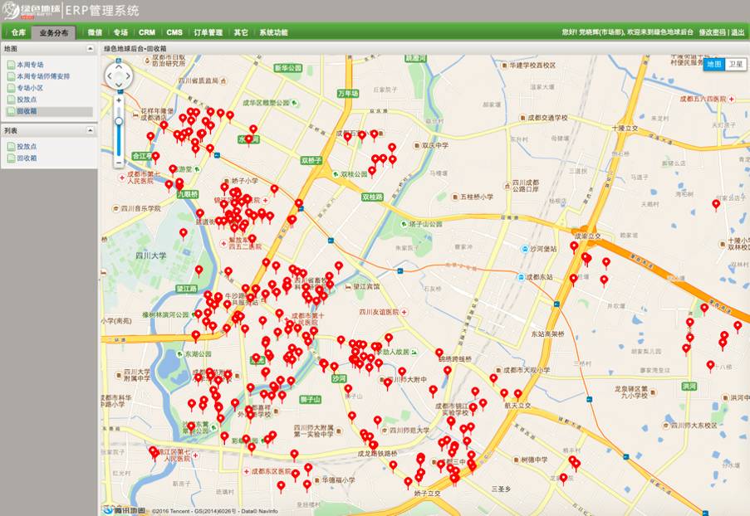Click the green 九眼桥 label icon
This screenshot has height=516, width=750.
(x=188, y=194)
